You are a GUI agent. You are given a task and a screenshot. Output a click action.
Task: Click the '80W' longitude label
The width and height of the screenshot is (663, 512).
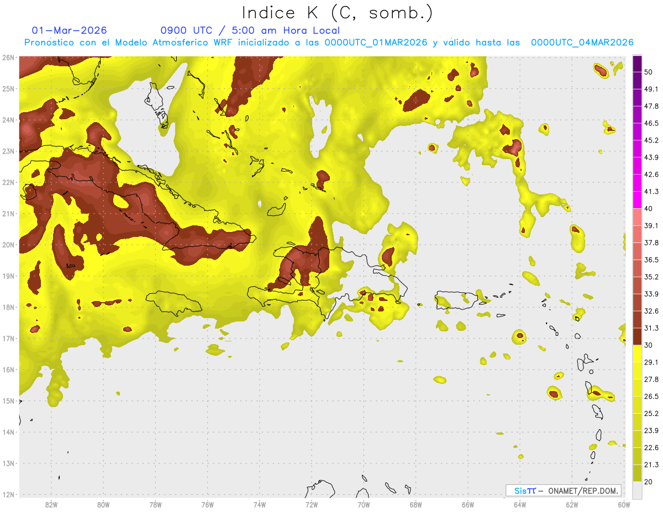pyautogui.click(x=103, y=504)
